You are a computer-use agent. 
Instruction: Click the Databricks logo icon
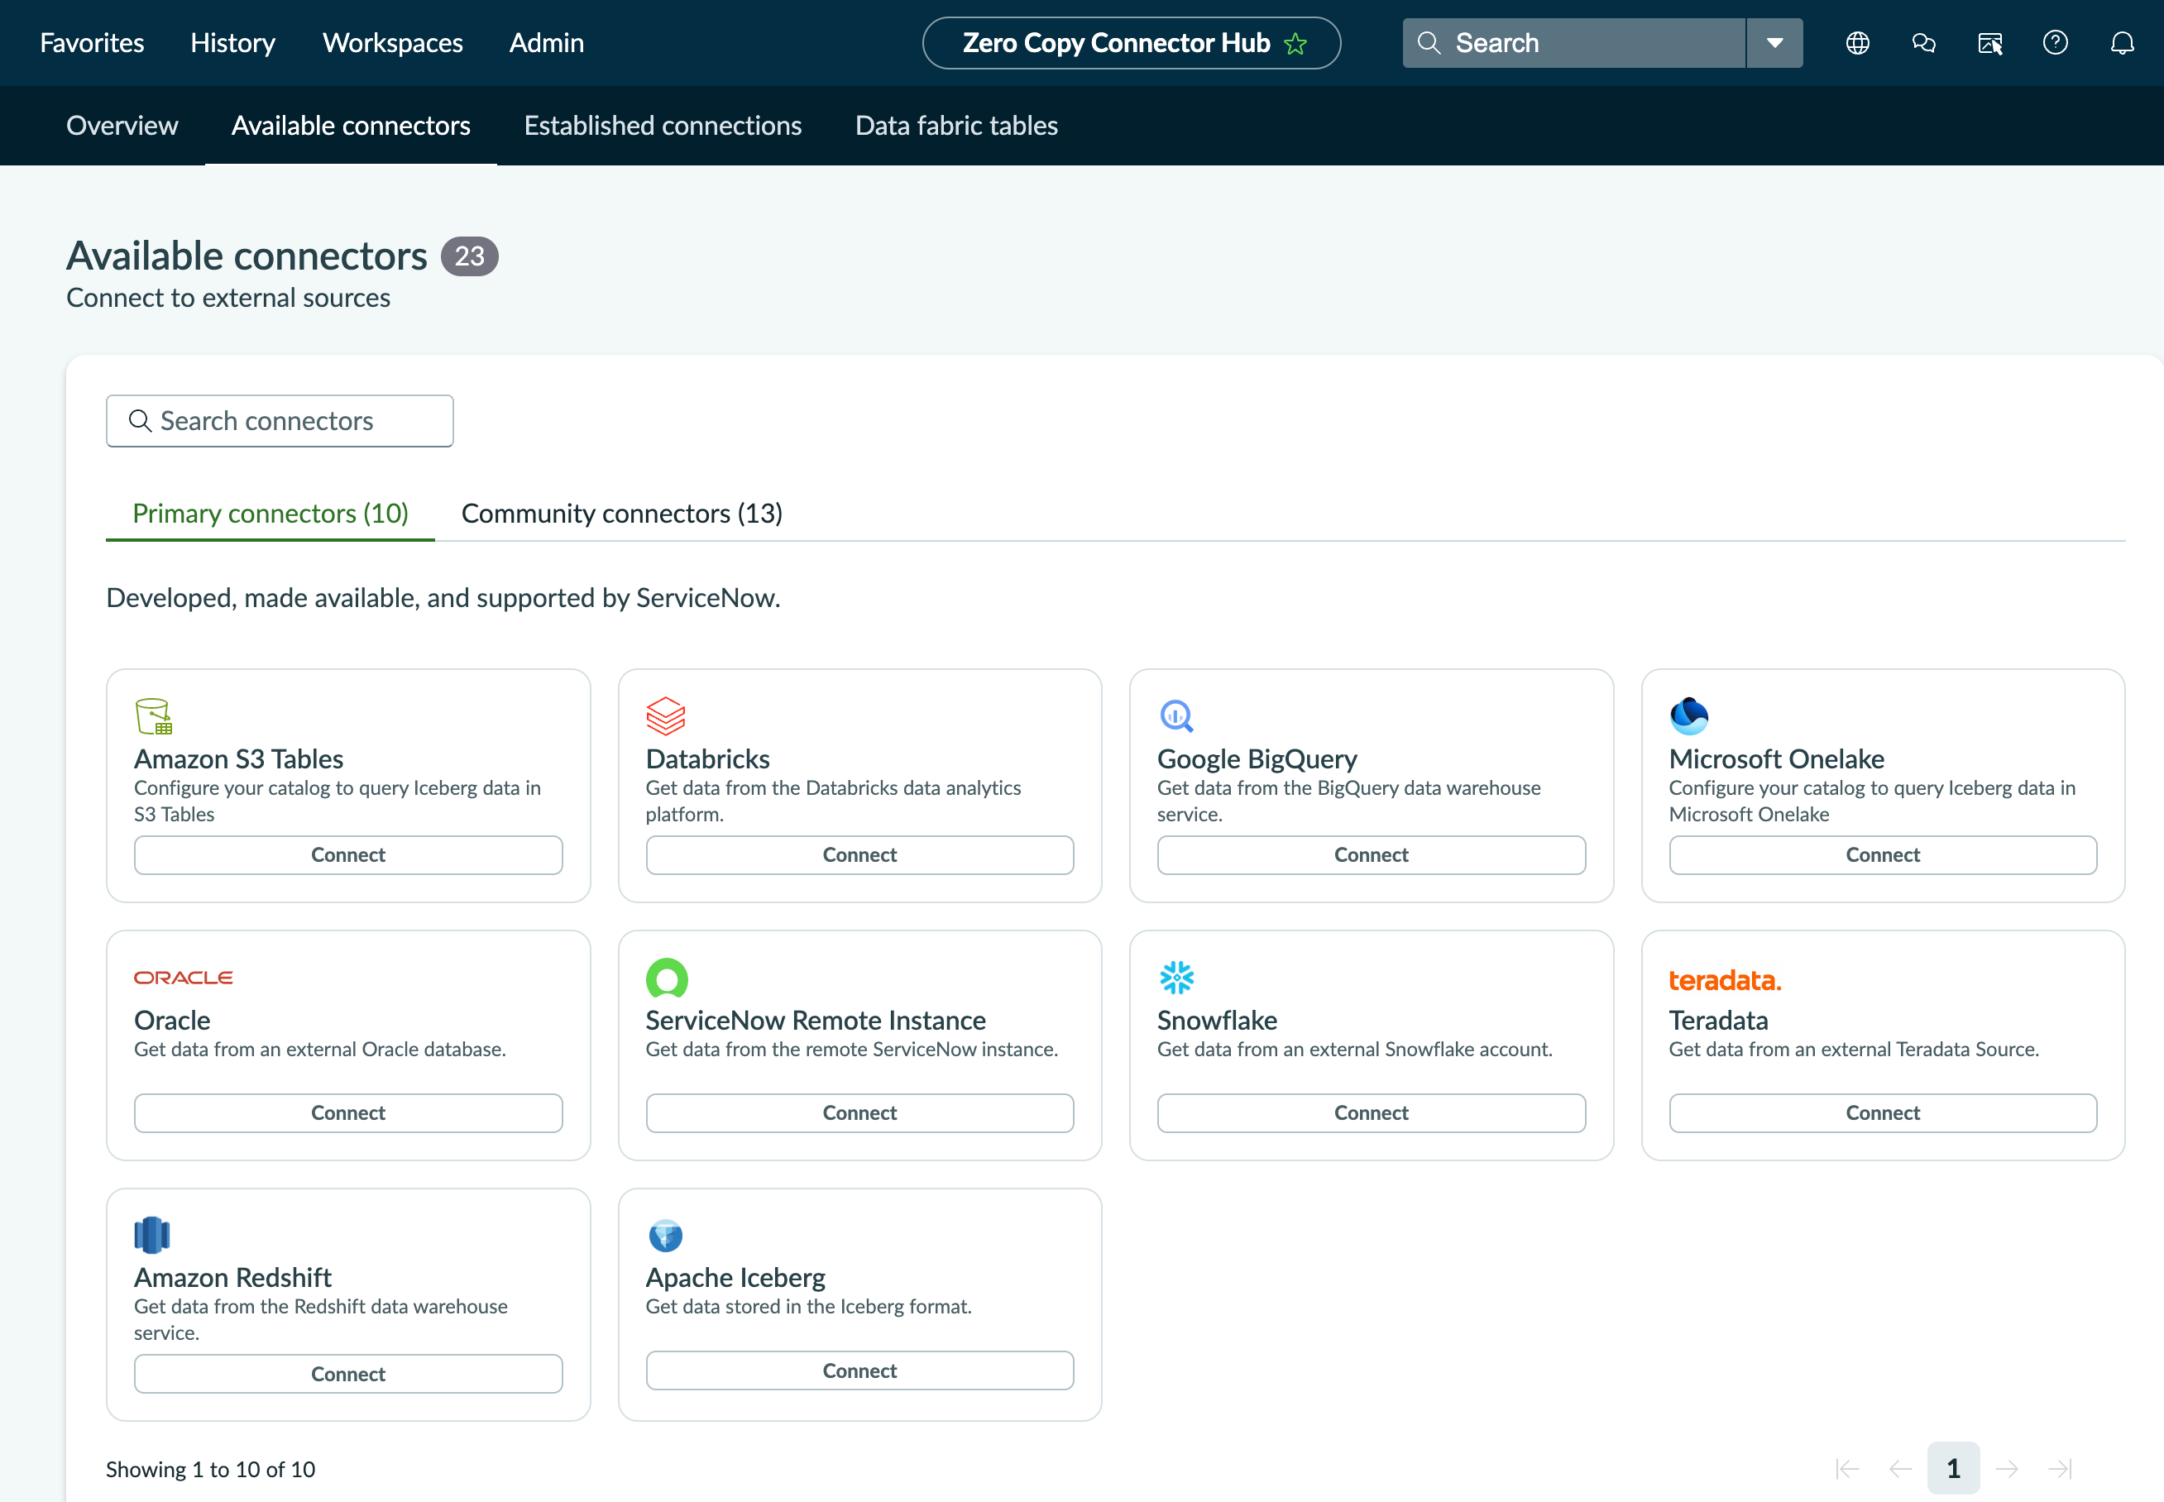click(665, 716)
